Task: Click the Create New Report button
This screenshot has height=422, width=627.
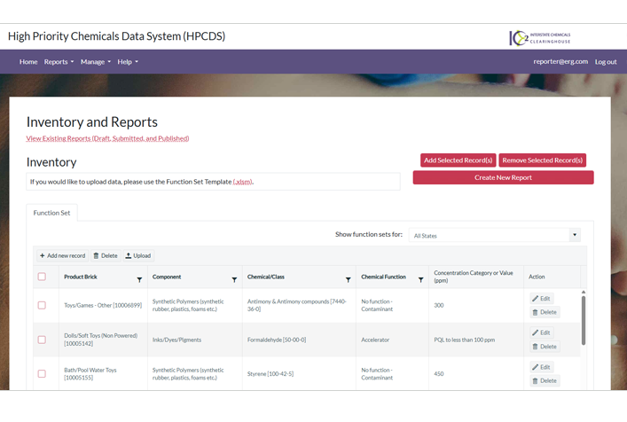Action: (503, 177)
